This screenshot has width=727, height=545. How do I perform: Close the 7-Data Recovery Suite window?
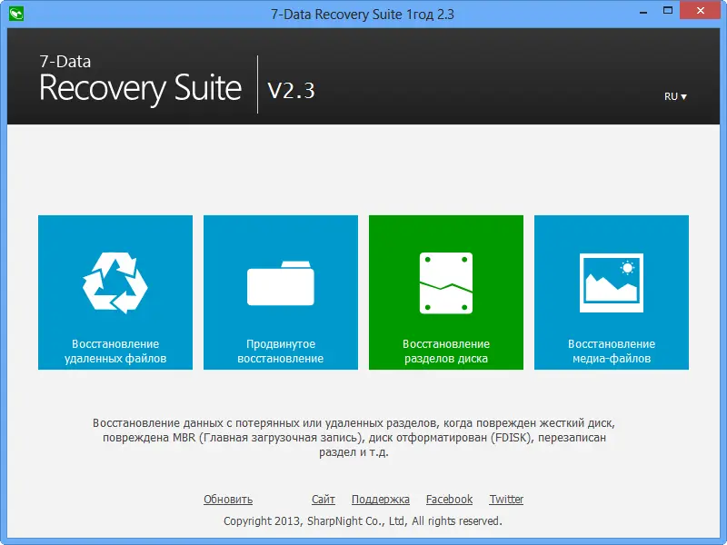pyautogui.click(x=700, y=11)
